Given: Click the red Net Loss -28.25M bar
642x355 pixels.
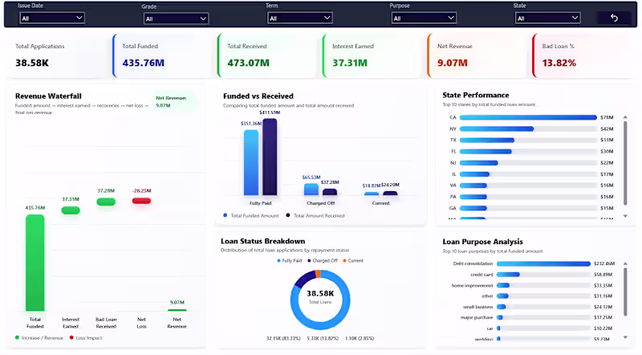Looking at the screenshot, I should [x=142, y=201].
